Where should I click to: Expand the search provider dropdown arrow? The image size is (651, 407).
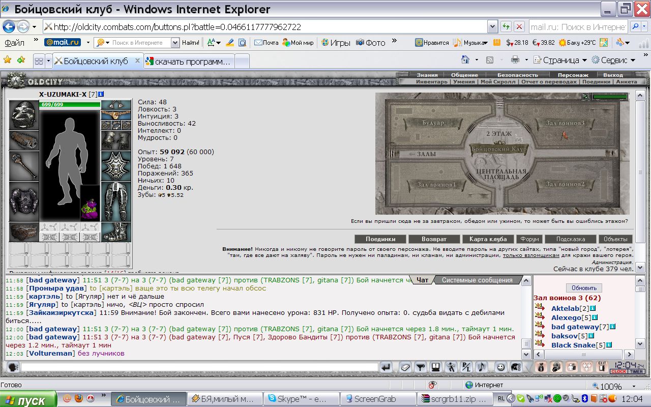[643, 26]
